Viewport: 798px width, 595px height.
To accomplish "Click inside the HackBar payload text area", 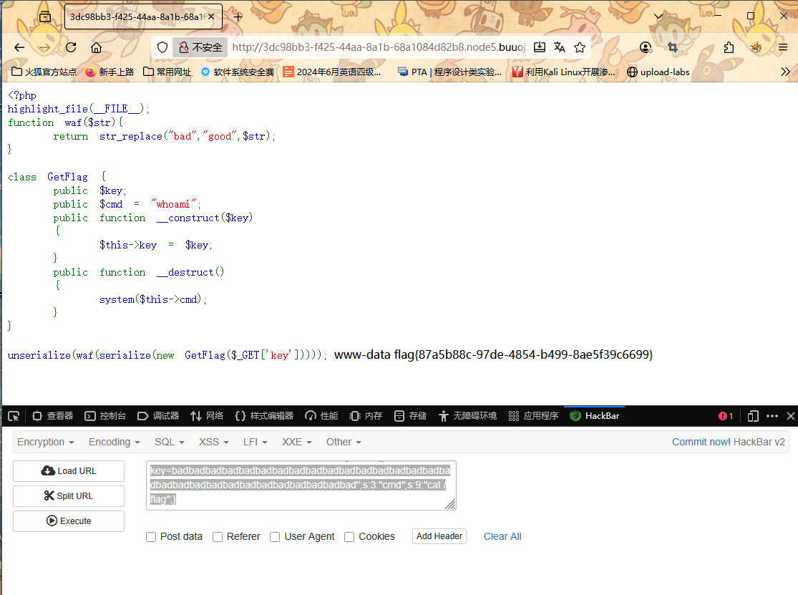I will point(301,485).
